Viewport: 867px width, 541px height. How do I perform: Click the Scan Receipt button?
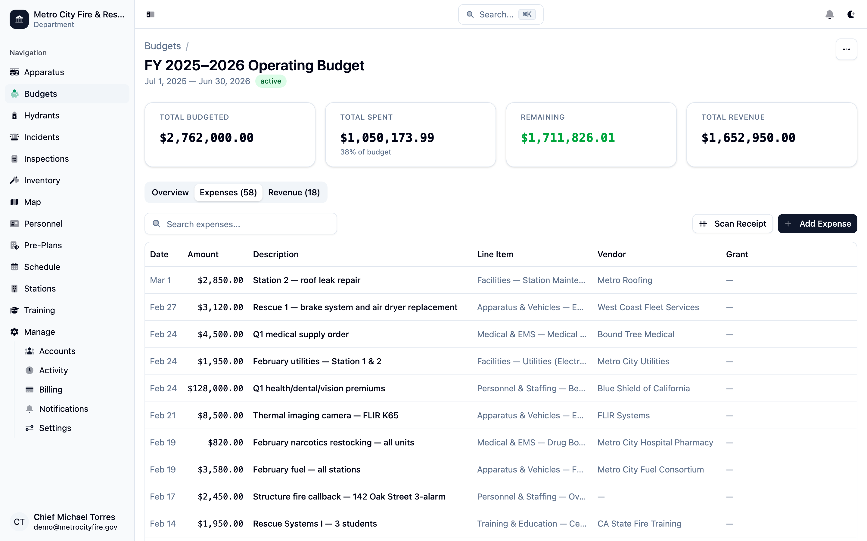(x=732, y=224)
